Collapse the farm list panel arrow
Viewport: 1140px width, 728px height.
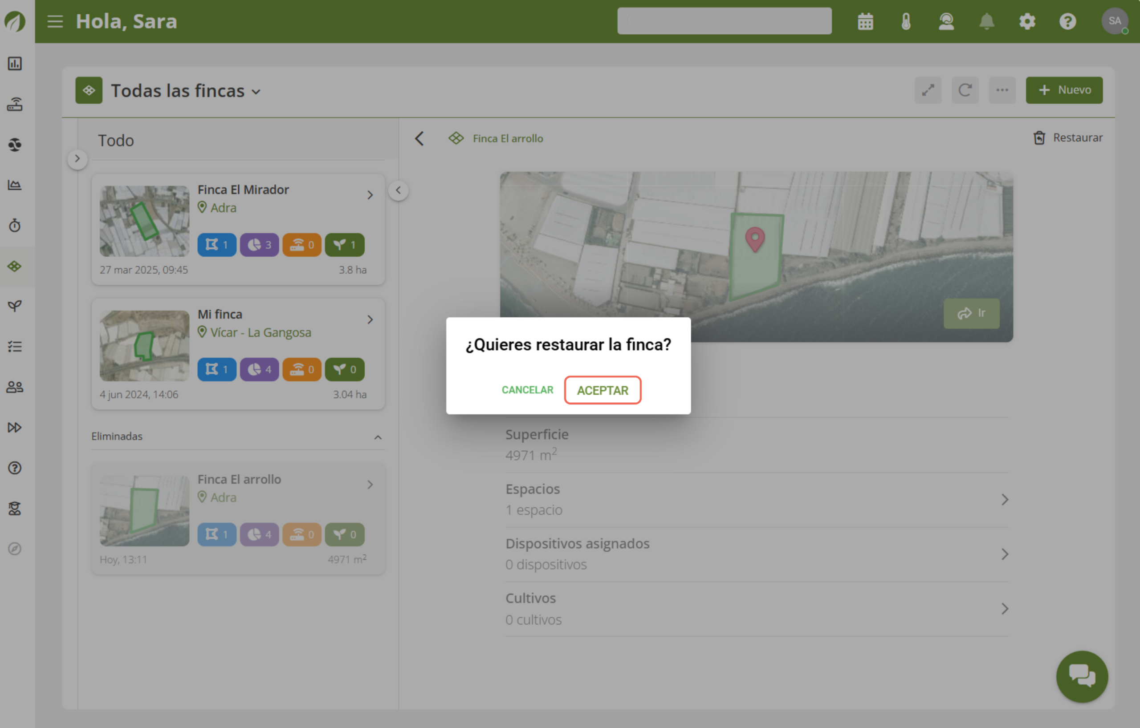tap(398, 190)
